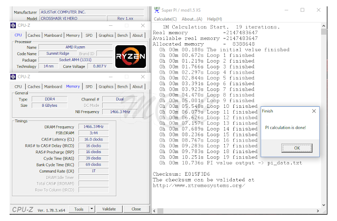The width and height of the screenshot is (337, 221).
Task: Switch to CPU tab in lower CPU-Z window
Action: pyautogui.click(x=18, y=86)
